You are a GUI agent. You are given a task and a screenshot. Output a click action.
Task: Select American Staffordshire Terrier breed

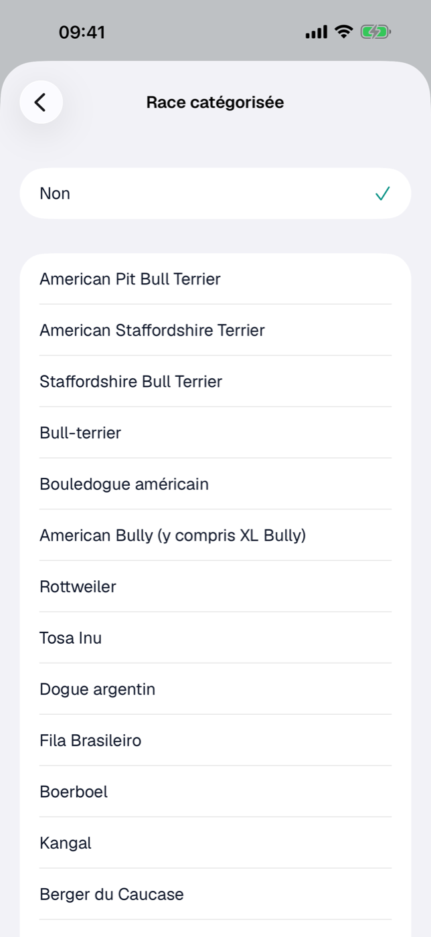[215, 330]
